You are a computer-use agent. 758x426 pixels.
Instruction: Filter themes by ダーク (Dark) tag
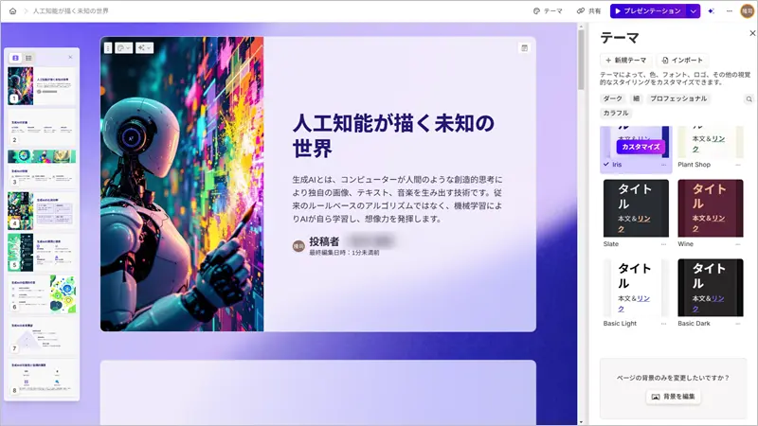[613, 98]
